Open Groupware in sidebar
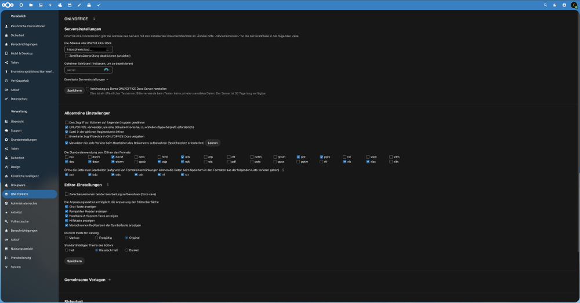This screenshot has width=580, height=303. coord(30,185)
